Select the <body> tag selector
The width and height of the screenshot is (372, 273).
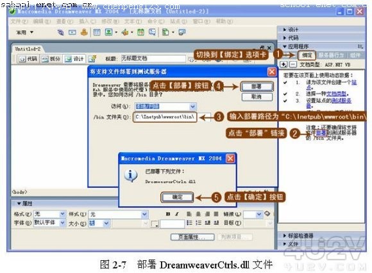20,192
